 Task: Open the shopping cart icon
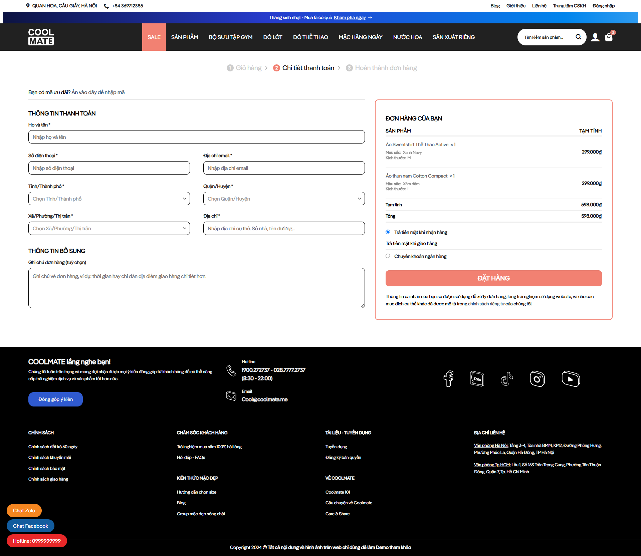tap(609, 37)
